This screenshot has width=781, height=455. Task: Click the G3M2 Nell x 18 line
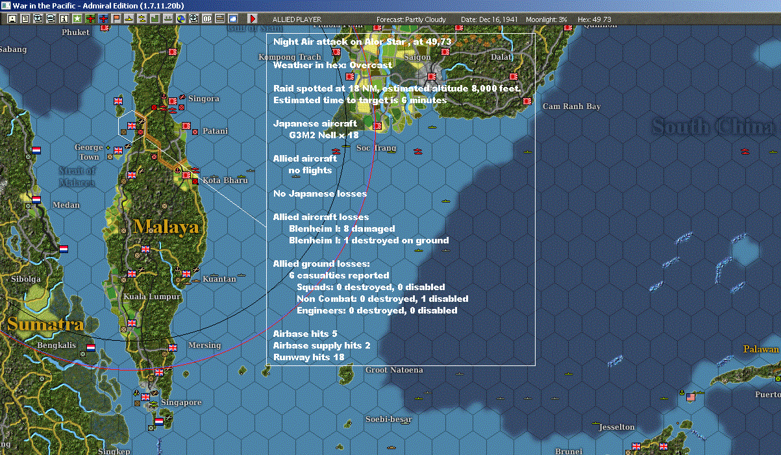[x=323, y=135]
